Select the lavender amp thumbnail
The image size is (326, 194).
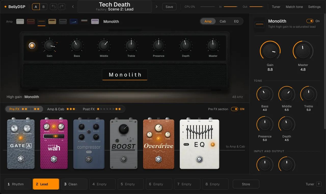[95, 21]
